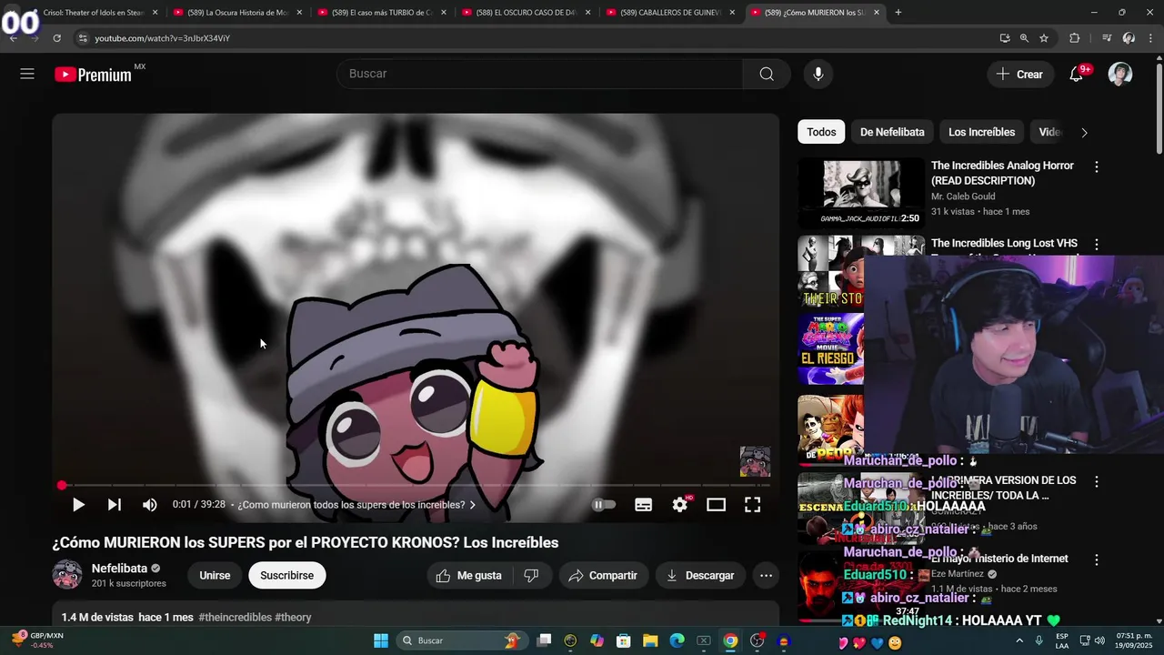The width and height of the screenshot is (1164, 655).
Task: Open the site info icon in address bar
Action: click(x=83, y=38)
